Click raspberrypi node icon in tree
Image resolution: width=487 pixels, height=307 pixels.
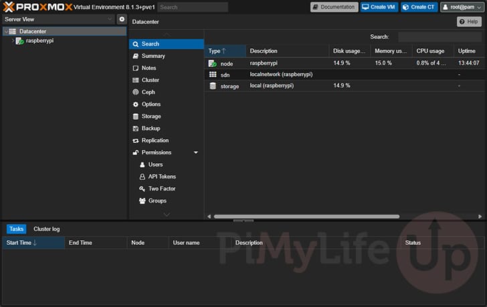tap(19, 41)
